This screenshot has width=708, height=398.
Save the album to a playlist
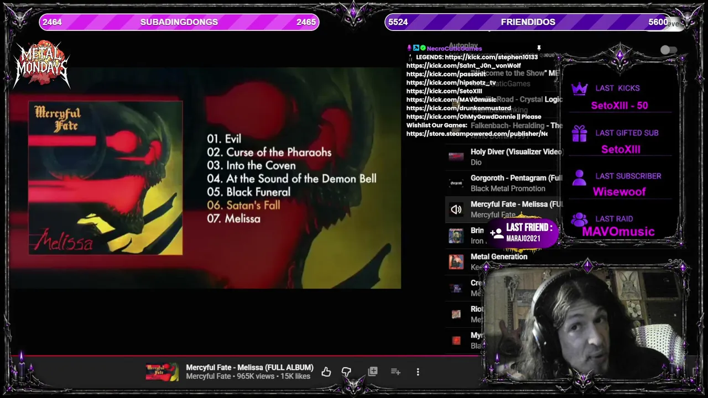(x=373, y=371)
